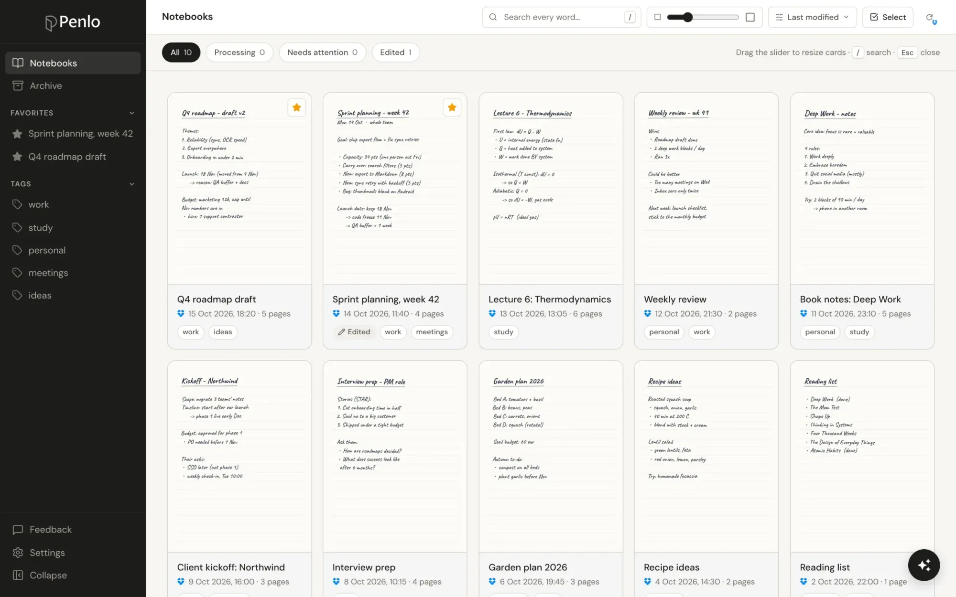Collapse the Favorites section

tap(131, 113)
